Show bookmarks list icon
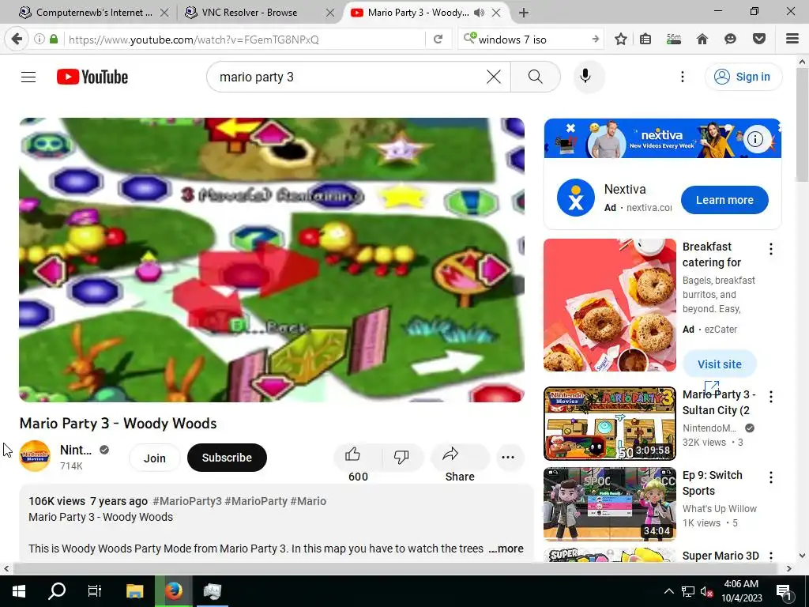 [645, 40]
